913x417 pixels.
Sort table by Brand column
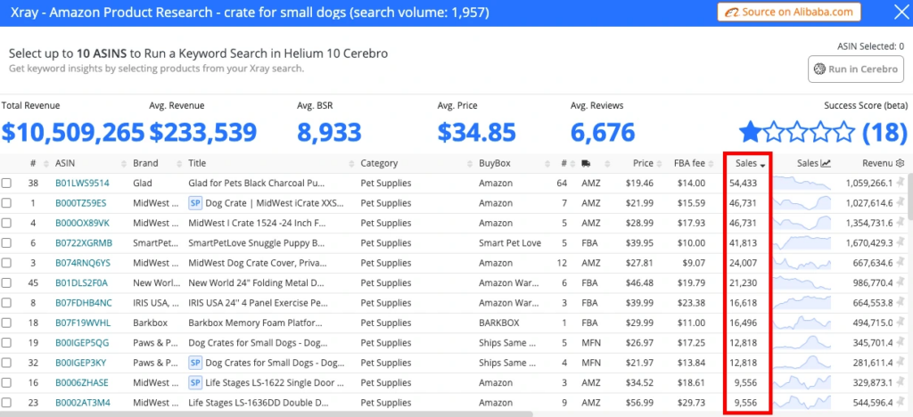pos(145,164)
